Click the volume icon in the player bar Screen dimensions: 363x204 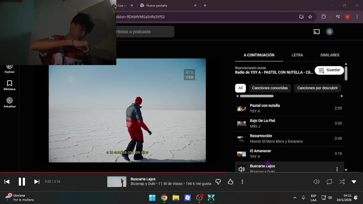pyautogui.click(x=316, y=182)
